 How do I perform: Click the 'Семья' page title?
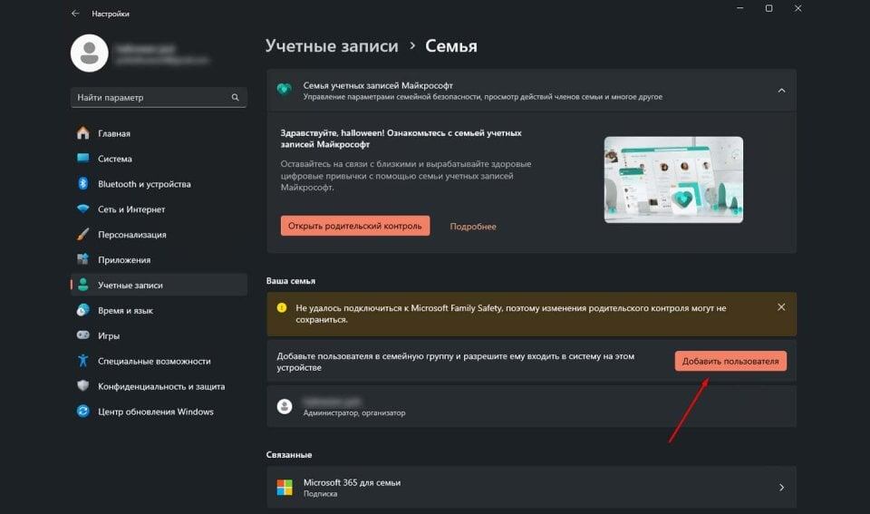[x=451, y=46]
